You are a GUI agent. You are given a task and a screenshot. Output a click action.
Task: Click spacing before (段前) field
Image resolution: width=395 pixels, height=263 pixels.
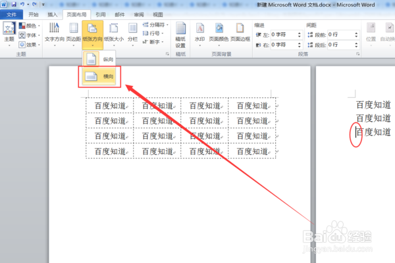[x=341, y=35]
